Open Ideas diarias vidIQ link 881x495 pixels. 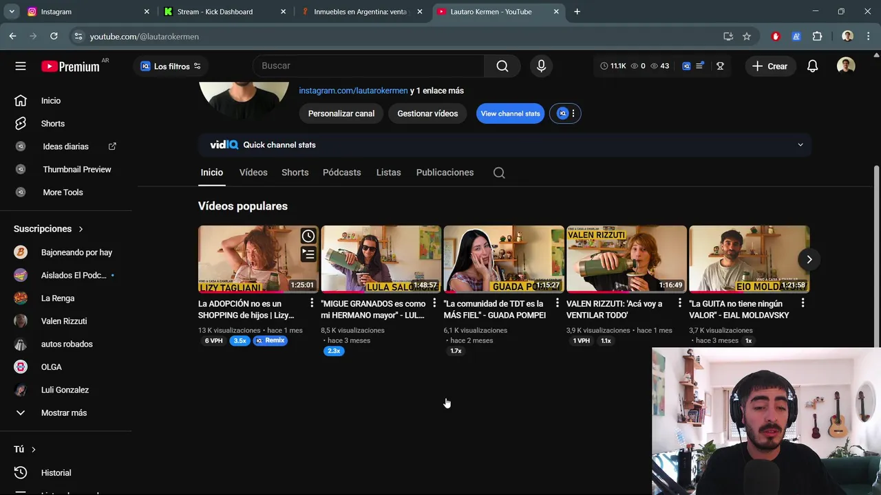point(66,146)
